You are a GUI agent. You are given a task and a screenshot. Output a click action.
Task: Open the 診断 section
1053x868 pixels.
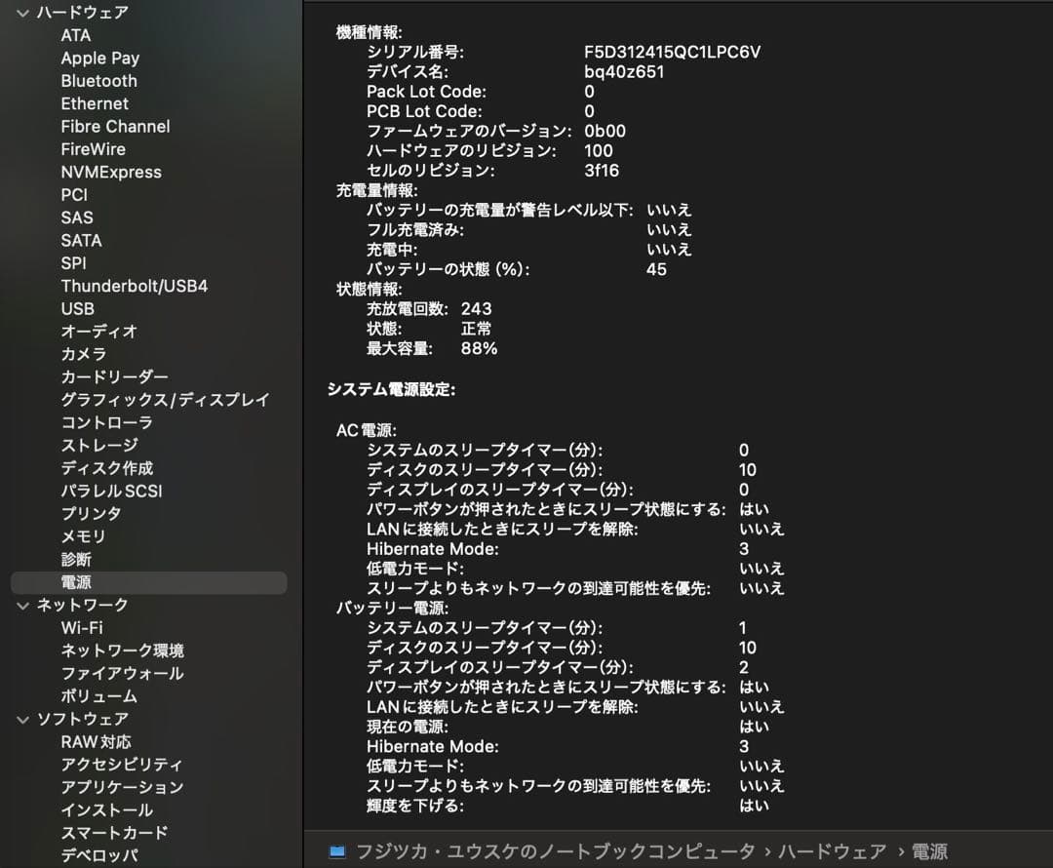(x=75, y=560)
